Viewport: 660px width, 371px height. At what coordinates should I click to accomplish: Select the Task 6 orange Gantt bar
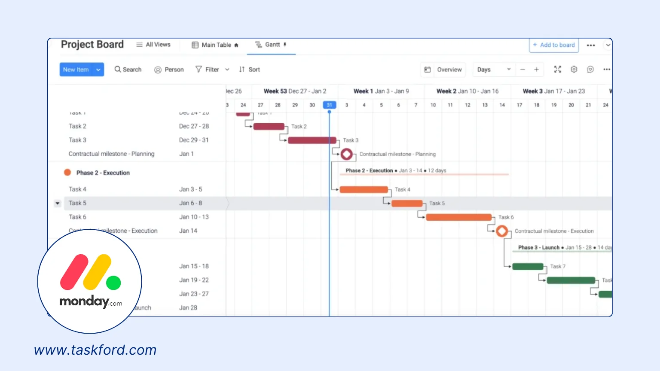(458, 217)
